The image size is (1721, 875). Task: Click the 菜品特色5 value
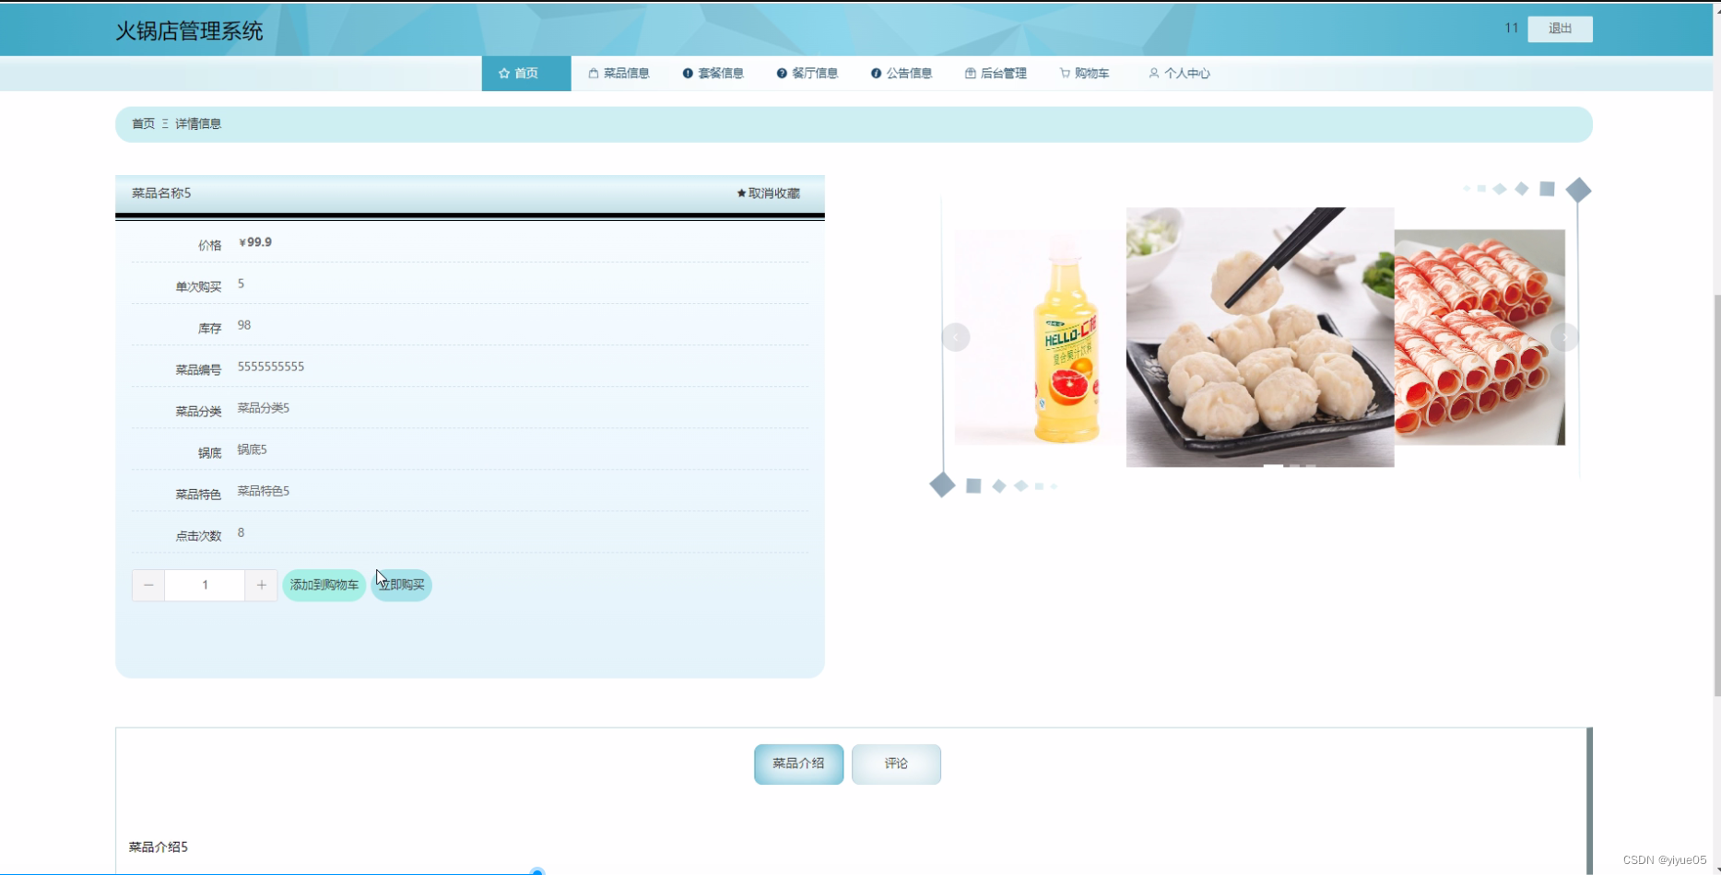264,491
